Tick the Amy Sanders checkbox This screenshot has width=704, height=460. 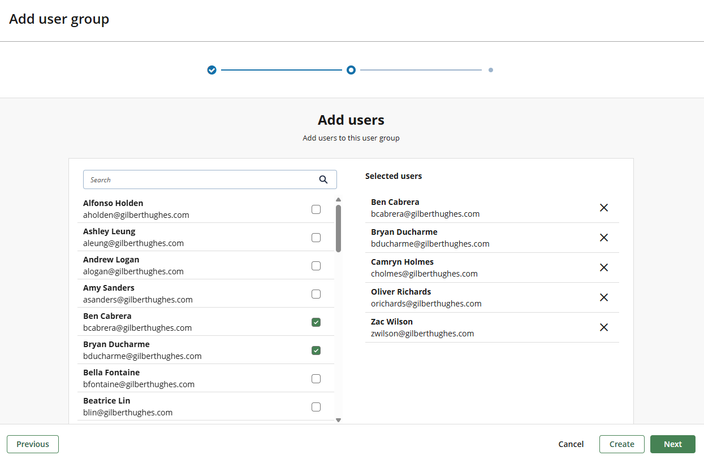(316, 294)
